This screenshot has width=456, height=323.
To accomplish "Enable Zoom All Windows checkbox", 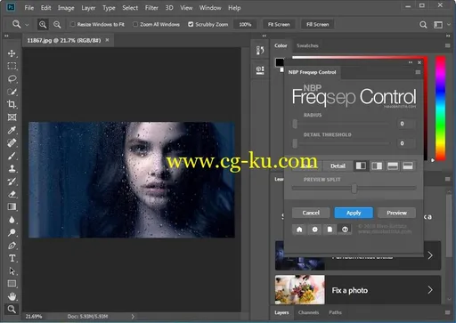I will click(135, 24).
